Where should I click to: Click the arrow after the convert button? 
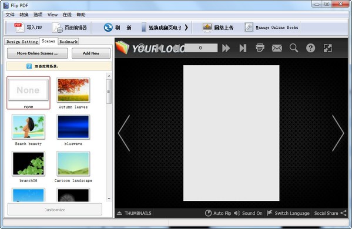coord(186,28)
